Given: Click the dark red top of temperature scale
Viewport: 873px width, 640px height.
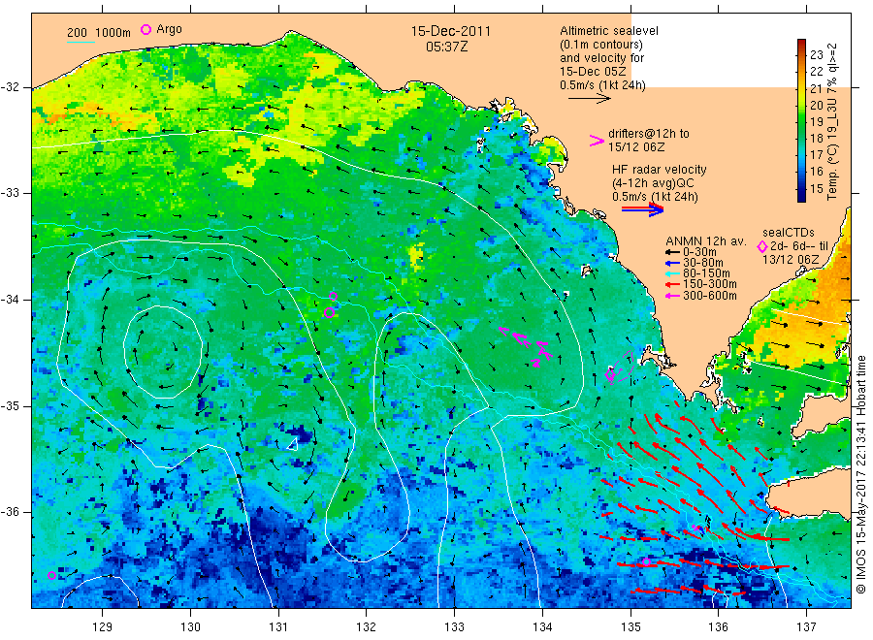Looking at the screenshot, I should coord(801,44).
